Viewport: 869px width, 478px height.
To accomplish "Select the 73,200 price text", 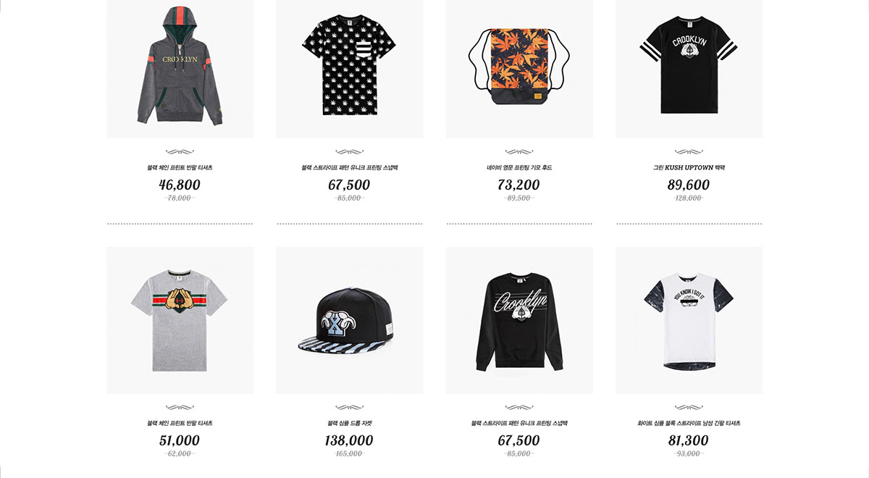I will coord(519,185).
